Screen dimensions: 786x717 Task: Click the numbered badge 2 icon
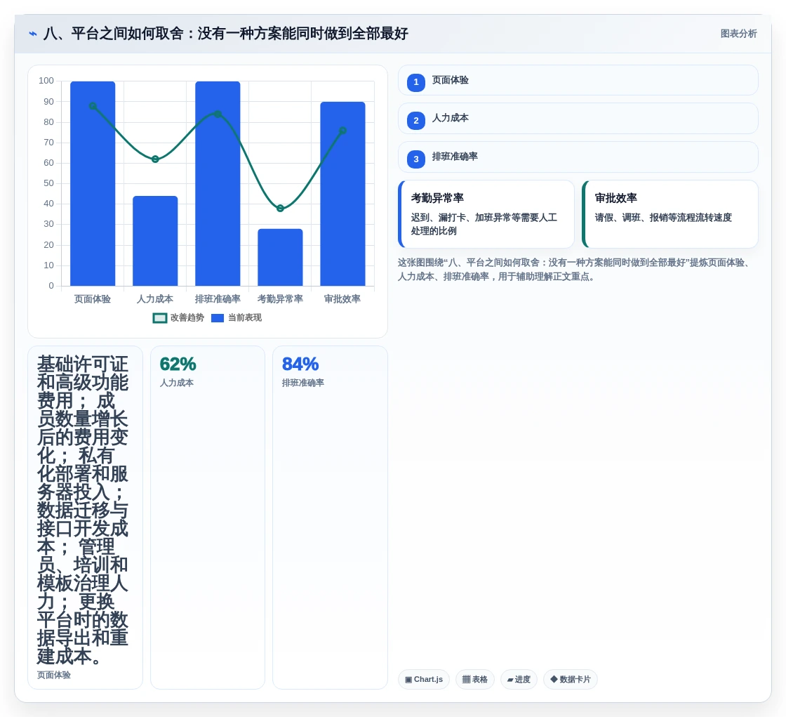click(416, 120)
